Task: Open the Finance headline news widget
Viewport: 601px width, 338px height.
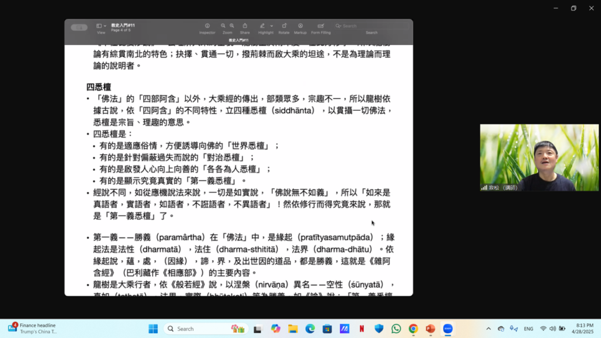Action: click(x=32, y=329)
